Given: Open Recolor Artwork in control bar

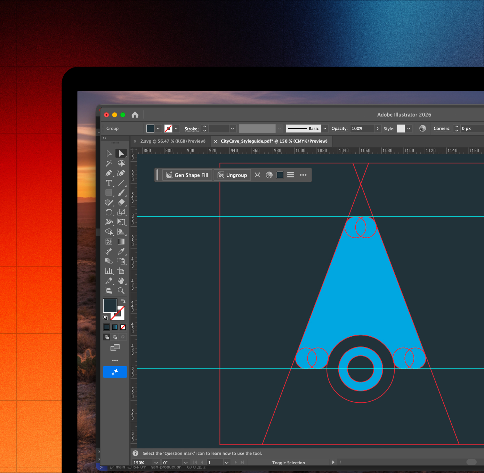Looking at the screenshot, I should [422, 128].
